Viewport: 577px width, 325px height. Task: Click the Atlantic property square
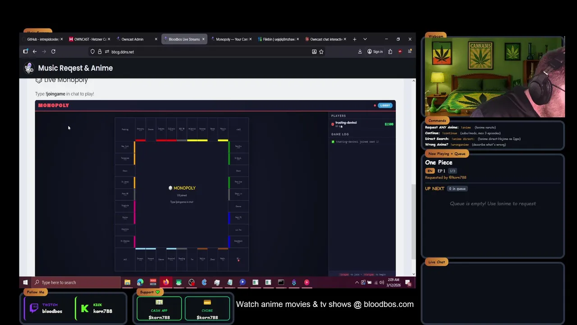(x=192, y=130)
